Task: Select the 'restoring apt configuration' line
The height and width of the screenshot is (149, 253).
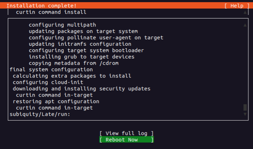Action: tap(56, 101)
